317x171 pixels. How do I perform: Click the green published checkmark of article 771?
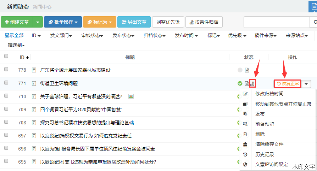point(240,83)
